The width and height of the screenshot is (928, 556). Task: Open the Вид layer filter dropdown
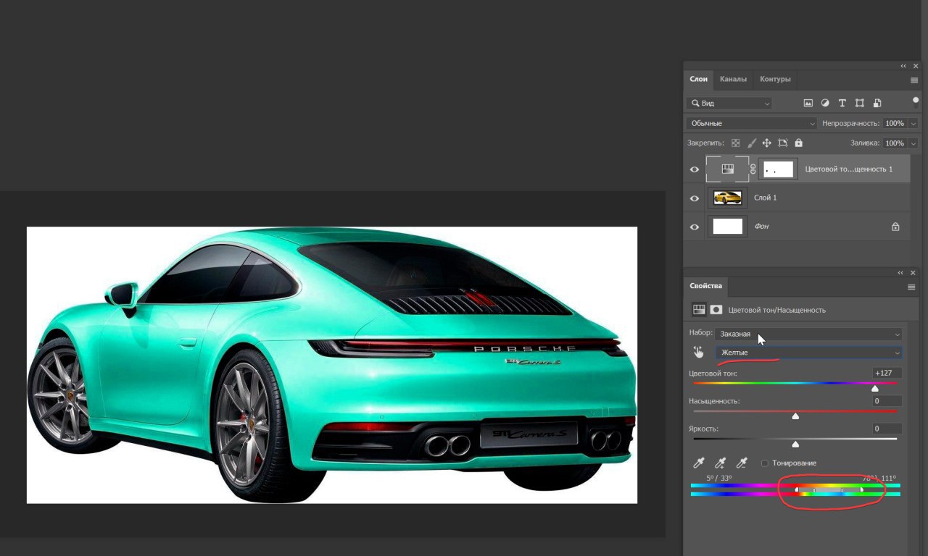729,104
